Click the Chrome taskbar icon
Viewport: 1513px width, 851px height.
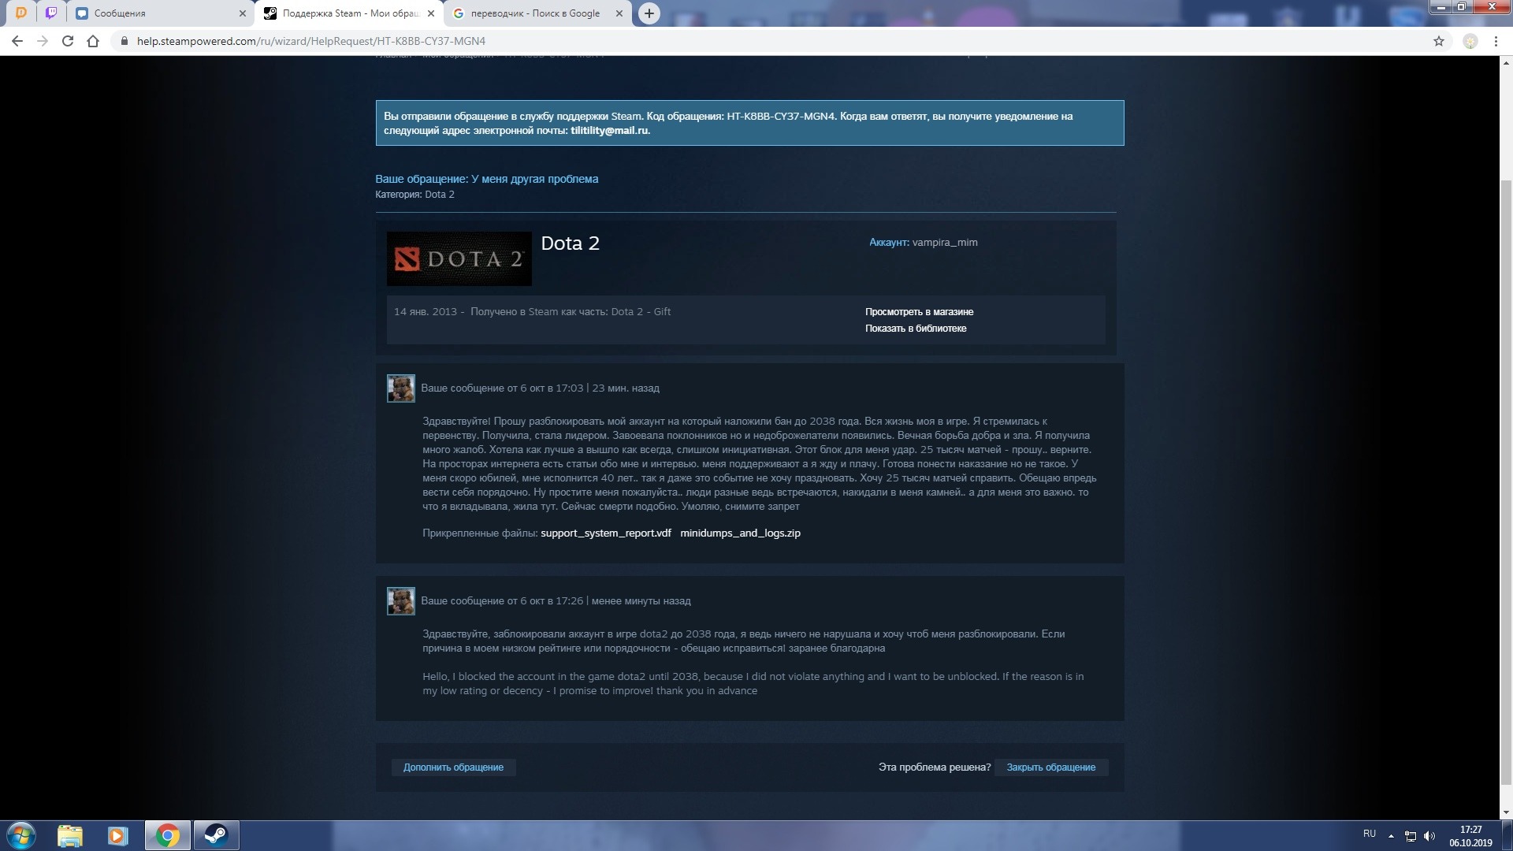point(167,835)
